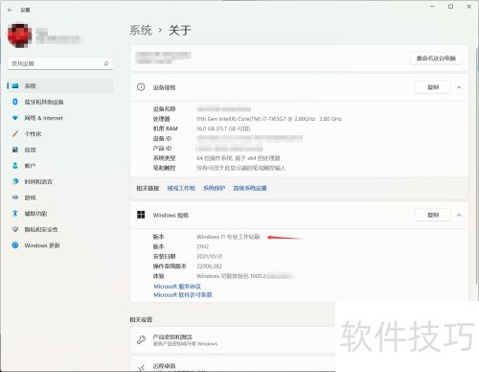Click the Windows 规格 section heading
This screenshot has height=372, width=479.
click(171, 216)
